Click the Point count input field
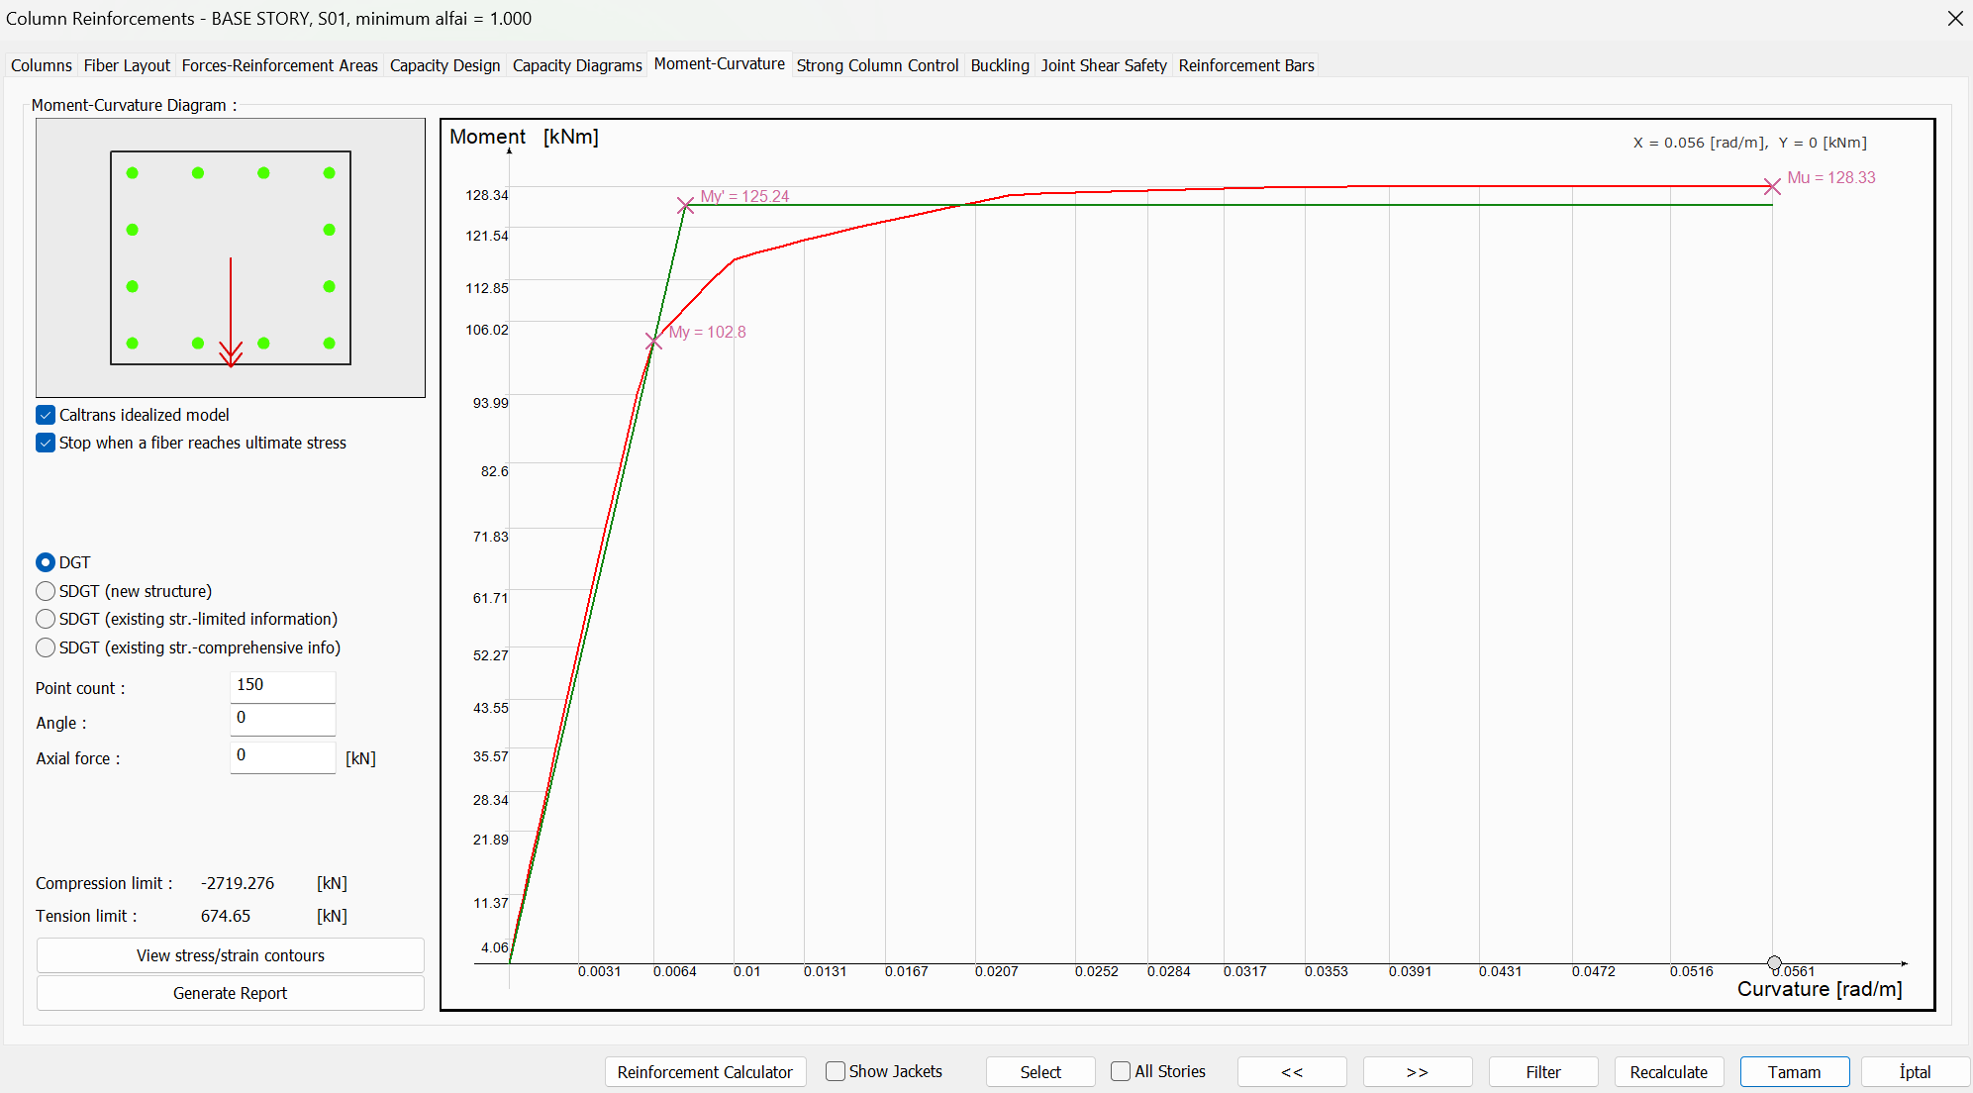 [x=282, y=685]
